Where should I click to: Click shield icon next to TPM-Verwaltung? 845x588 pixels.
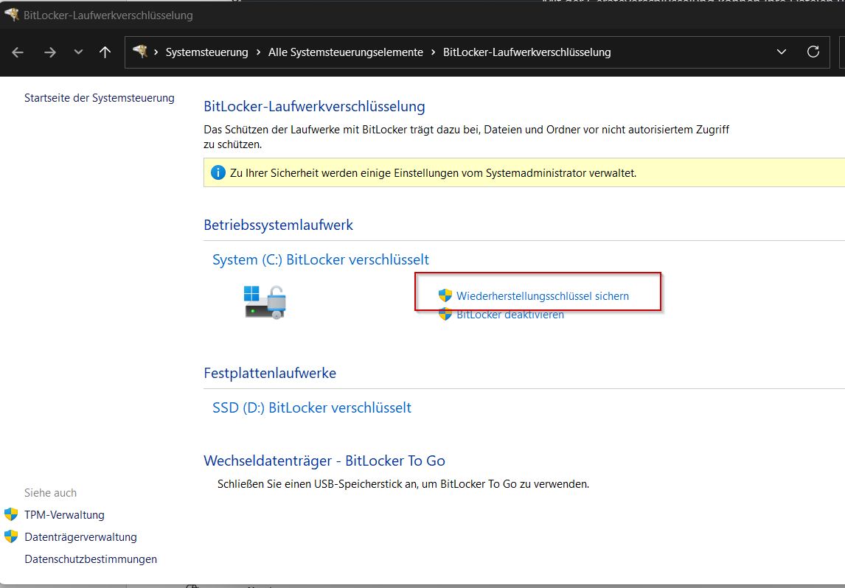click(11, 514)
